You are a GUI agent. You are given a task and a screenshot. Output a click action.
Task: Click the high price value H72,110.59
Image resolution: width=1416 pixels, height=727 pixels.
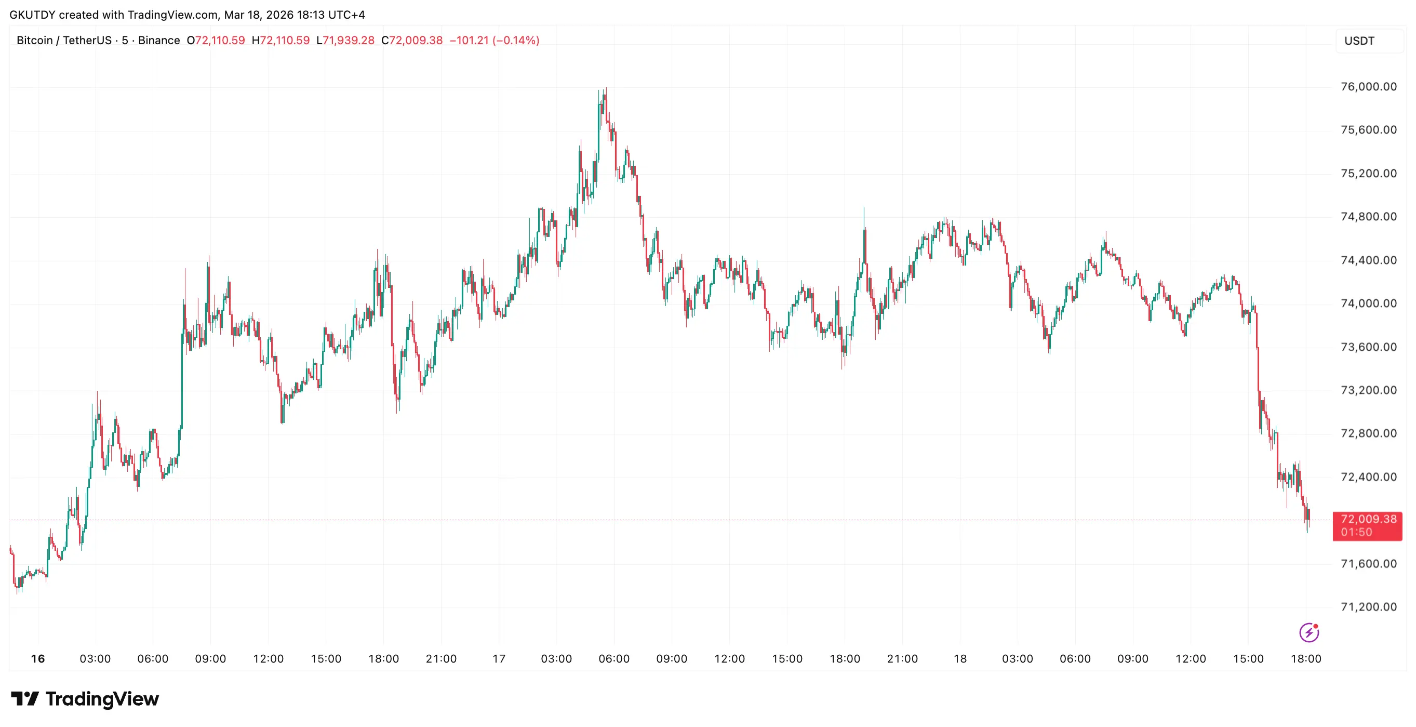click(280, 40)
